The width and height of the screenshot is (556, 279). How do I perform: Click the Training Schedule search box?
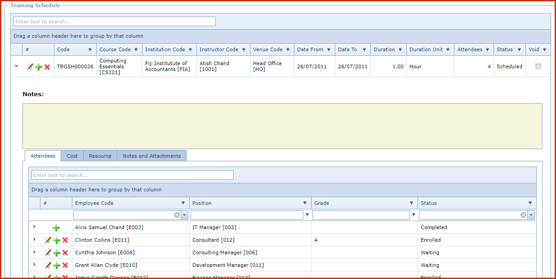click(x=115, y=22)
